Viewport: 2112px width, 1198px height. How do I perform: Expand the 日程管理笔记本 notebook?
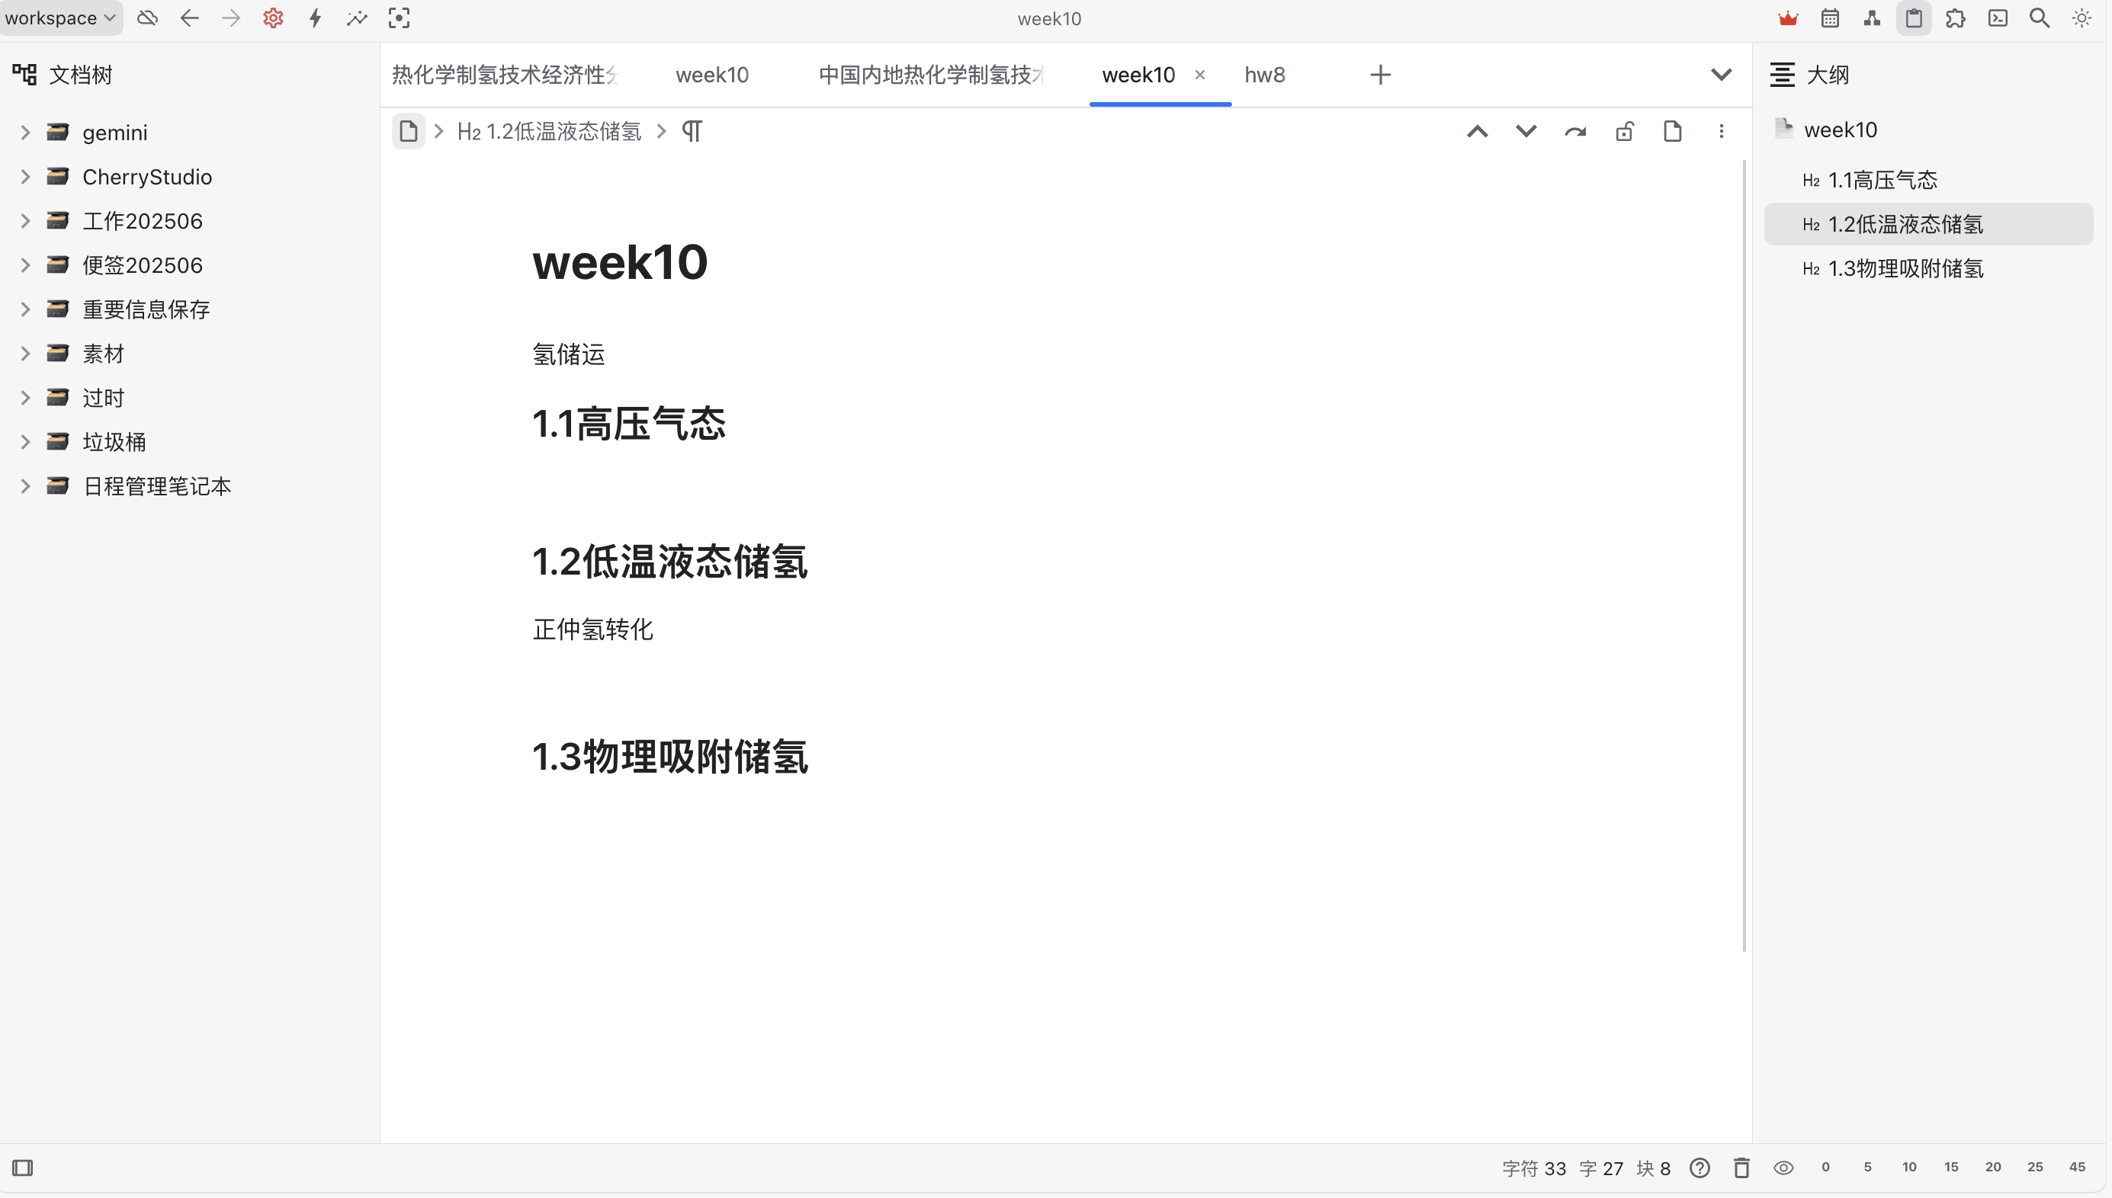25,486
